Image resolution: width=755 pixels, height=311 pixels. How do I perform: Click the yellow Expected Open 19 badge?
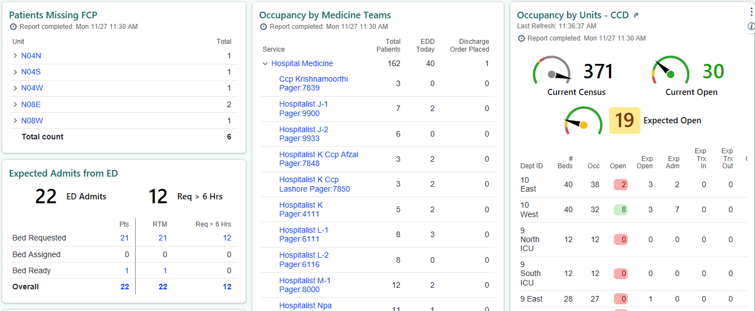pyautogui.click(x=624, y=121)
